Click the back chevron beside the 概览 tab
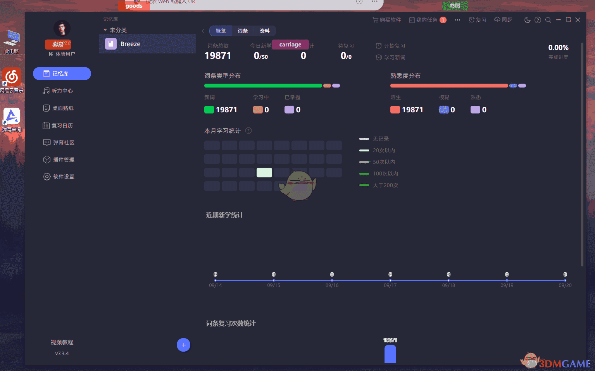Image resolution: width=595 pixels, height=371 pixels. 203,31
